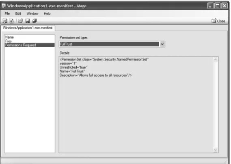Select Files in the left list
231x164 pixels.
coord(30,41)
